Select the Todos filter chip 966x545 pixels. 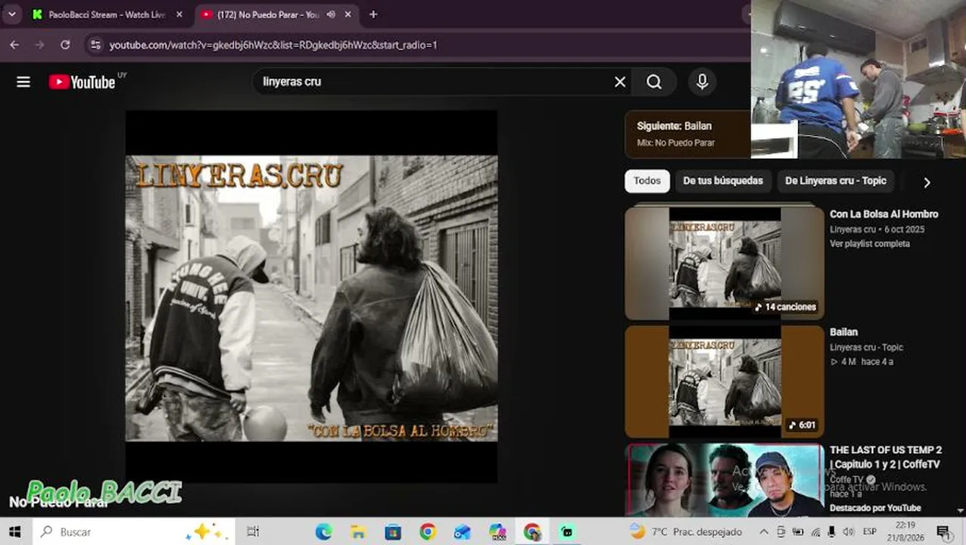[x=647, y=181]
